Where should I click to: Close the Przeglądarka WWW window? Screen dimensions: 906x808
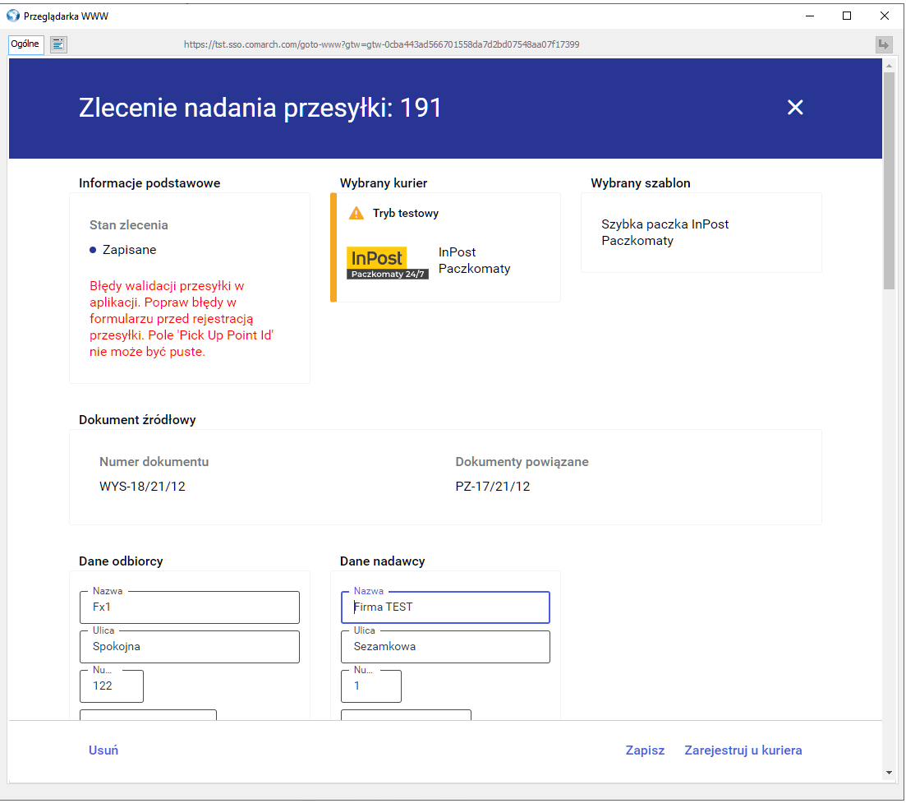[884, 16]
